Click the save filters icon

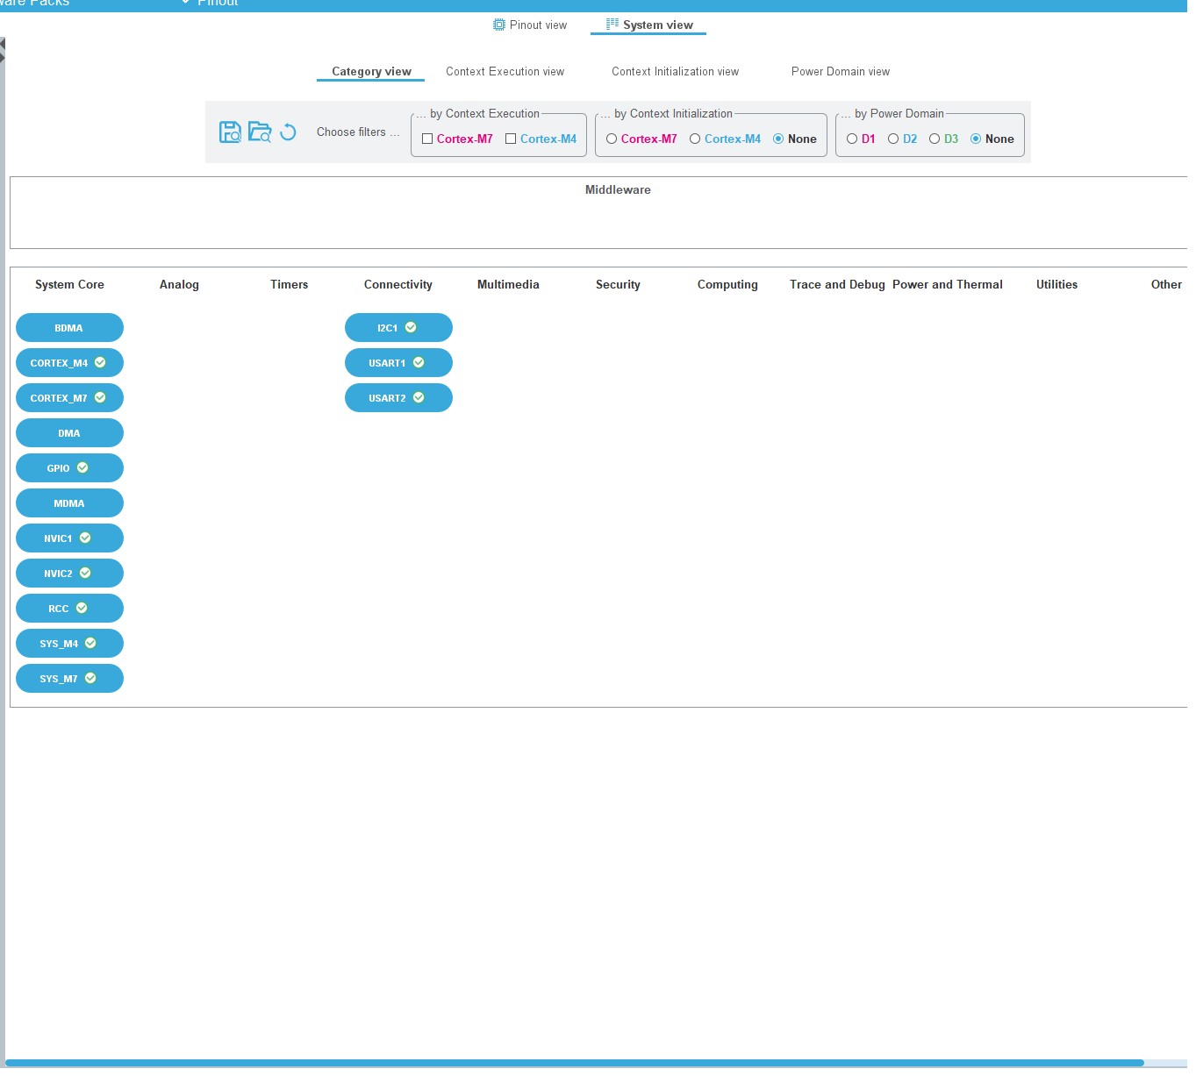pos(230,132)
